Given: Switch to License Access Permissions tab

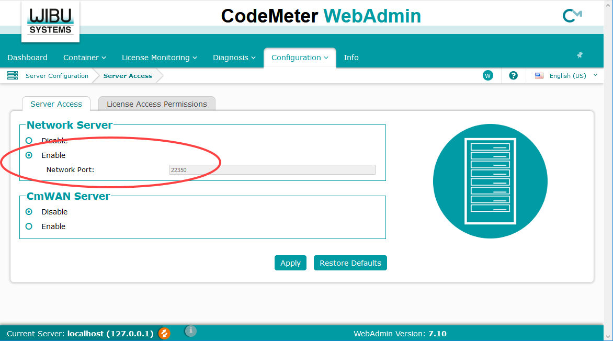Looking at the screenshot, I should (157, 104).
